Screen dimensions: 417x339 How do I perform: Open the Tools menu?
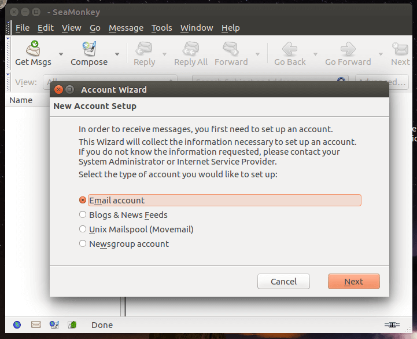(161, 28)
